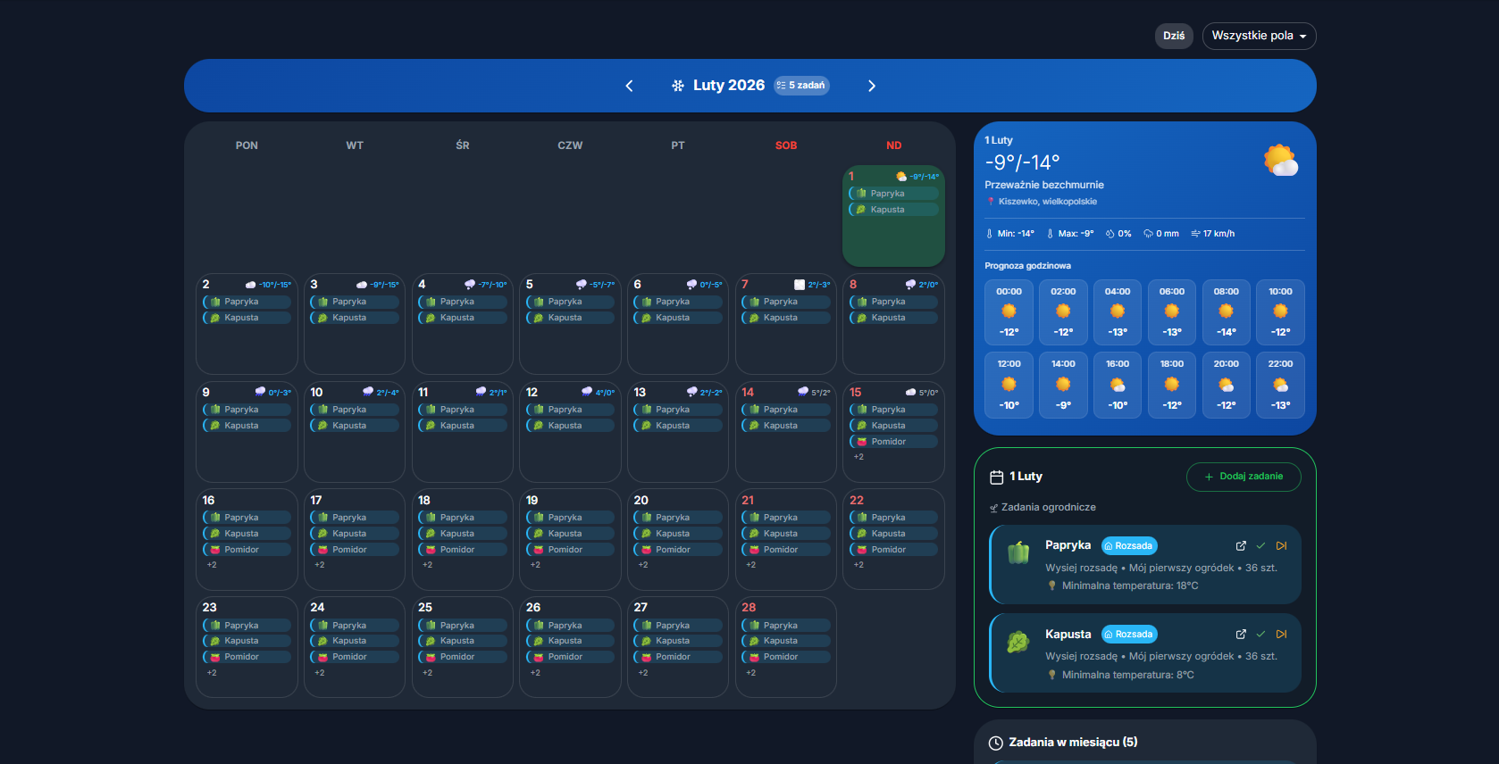Click the cabbage leaf icon for Kapusta
This screenshot has width=1499, height=764.
[1018, 642]
